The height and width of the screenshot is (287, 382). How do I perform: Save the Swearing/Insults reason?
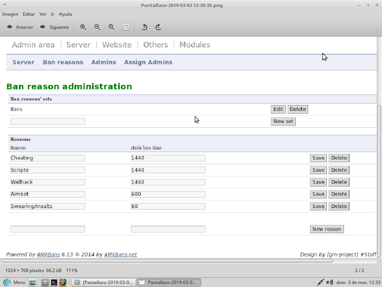(x=318, y=206)
